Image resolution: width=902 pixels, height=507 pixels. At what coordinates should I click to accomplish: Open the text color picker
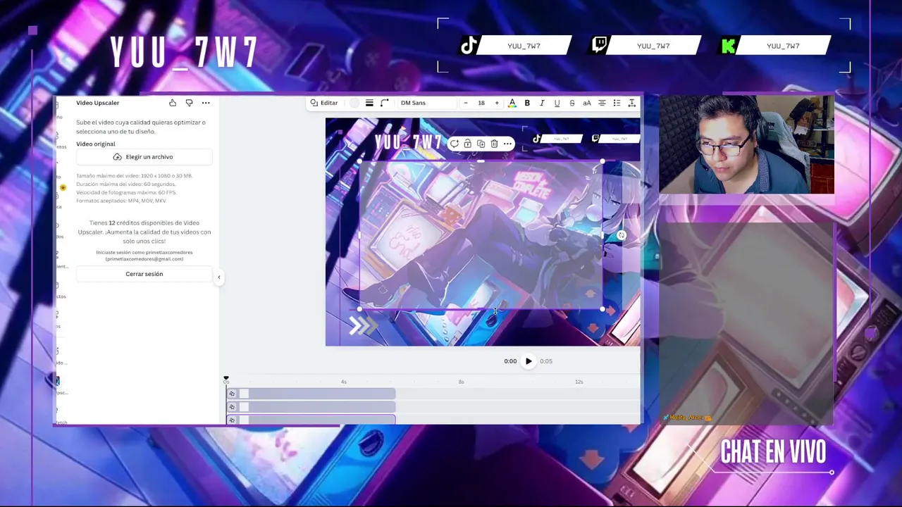512,103
